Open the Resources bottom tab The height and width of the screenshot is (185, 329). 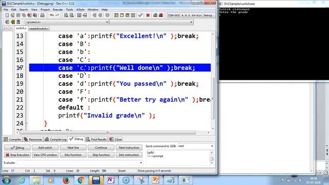click(x=33, y=139)
